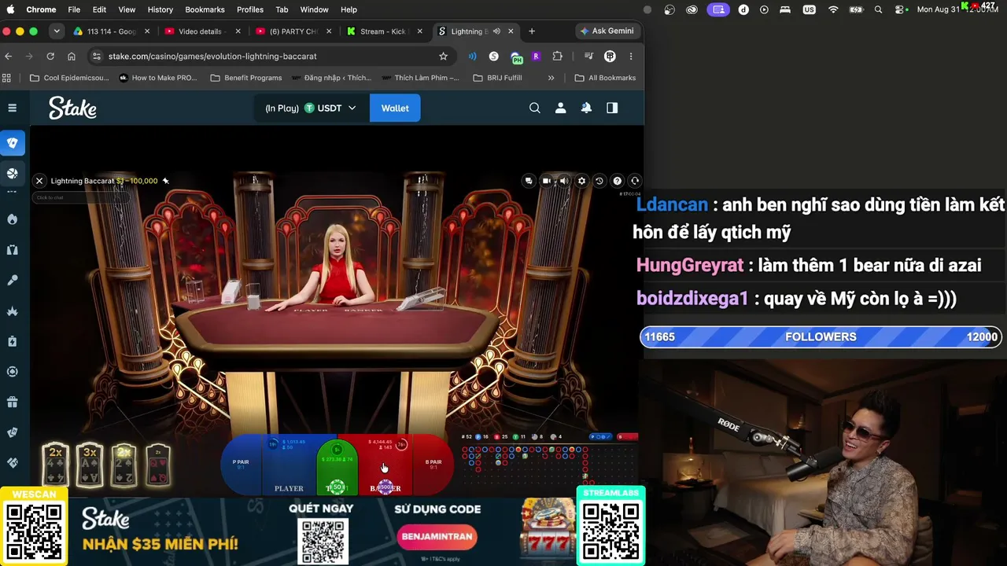Open a new Chrome tab
The height and width of the screenshot is (566, 1007).
(x=532, y=31)
